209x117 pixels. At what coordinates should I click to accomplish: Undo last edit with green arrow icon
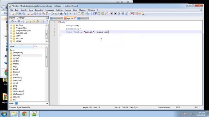pyautogui.click(x=53, y=14)
